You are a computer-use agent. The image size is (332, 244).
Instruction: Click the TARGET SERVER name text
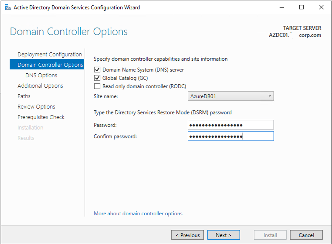pos(295,35)
